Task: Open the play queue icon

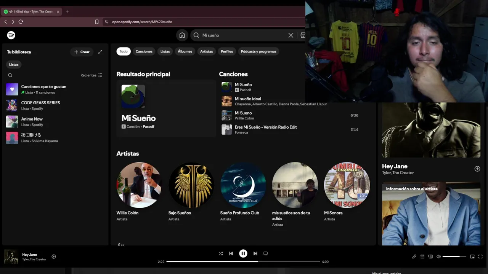Action: tap(422, 256)
